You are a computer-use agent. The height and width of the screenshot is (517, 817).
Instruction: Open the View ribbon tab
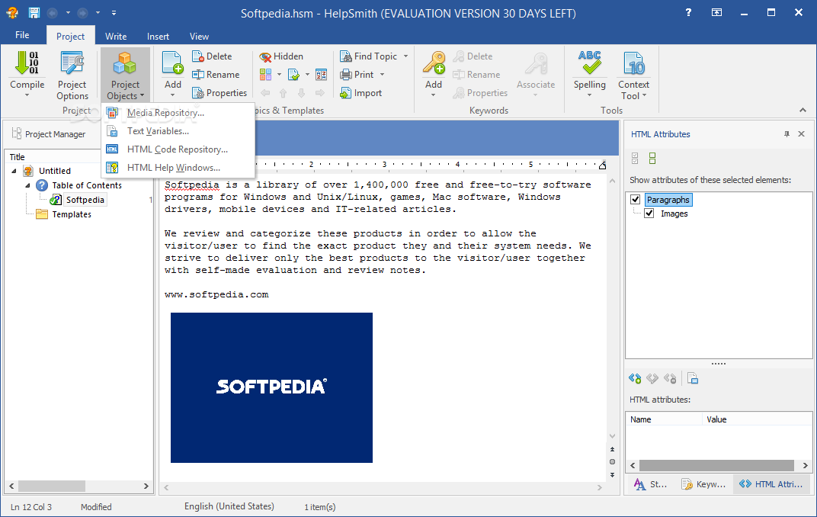199,37
